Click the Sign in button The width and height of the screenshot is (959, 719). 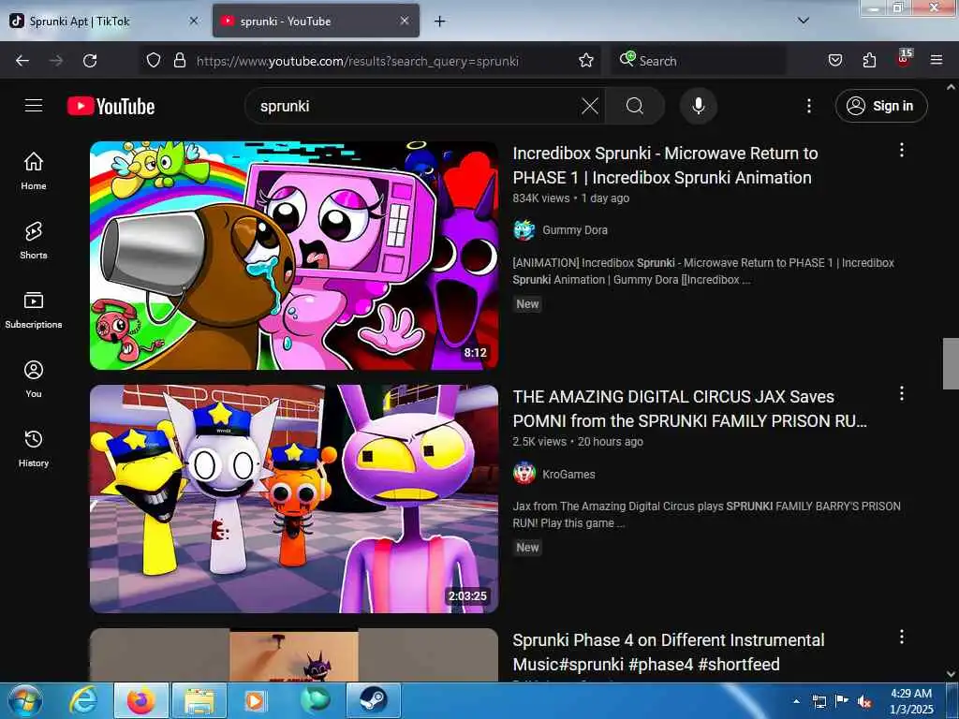(881, 107)
